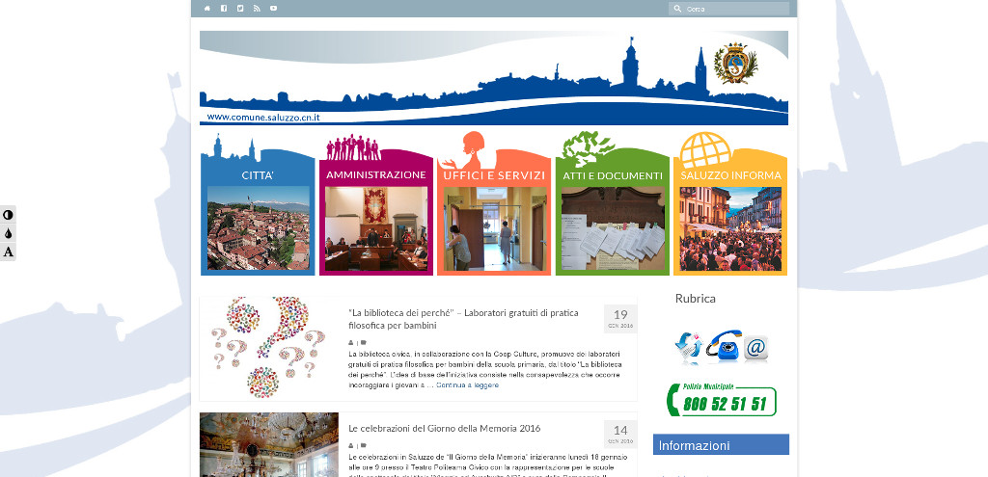Screen dimensions: 988x477
Task: Open the Facebook icon in top bar
Action: pos(224,8)
